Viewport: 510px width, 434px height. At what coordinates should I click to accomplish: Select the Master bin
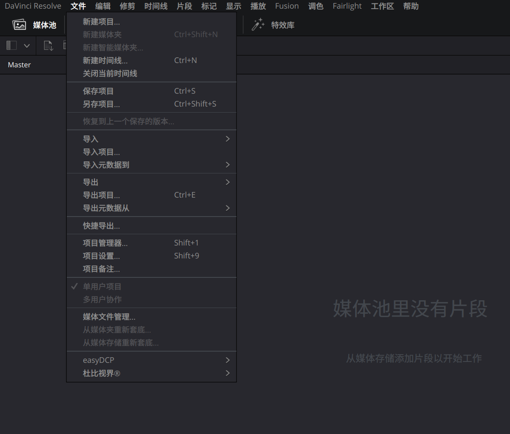[19, 65]
